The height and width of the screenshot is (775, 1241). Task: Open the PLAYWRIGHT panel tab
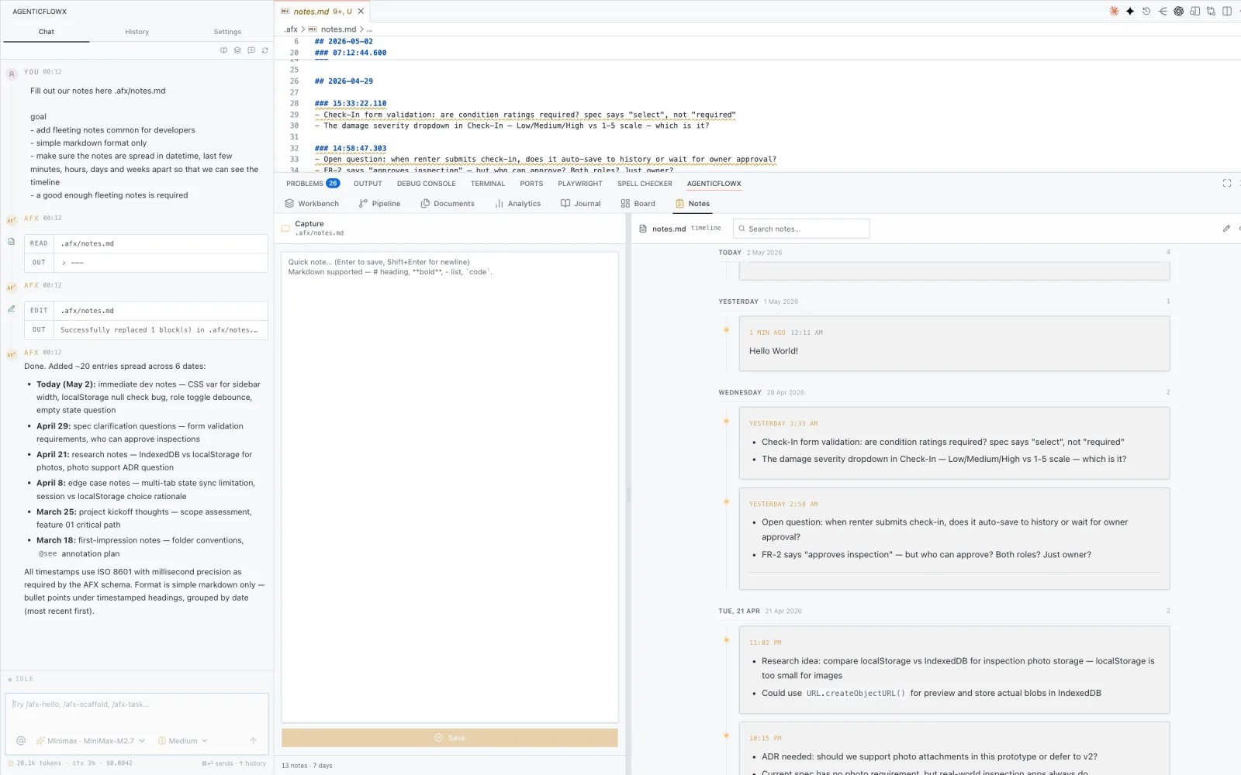(x=580, y=184)
